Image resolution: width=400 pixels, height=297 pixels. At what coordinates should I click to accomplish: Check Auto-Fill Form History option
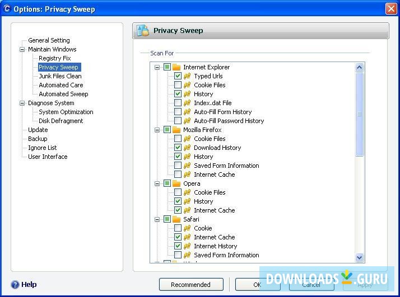pyautogui.click(x=178, y=112)
